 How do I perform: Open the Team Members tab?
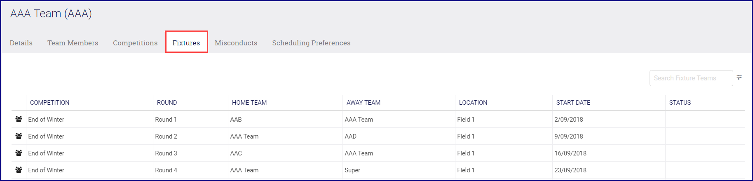[73, 43]
